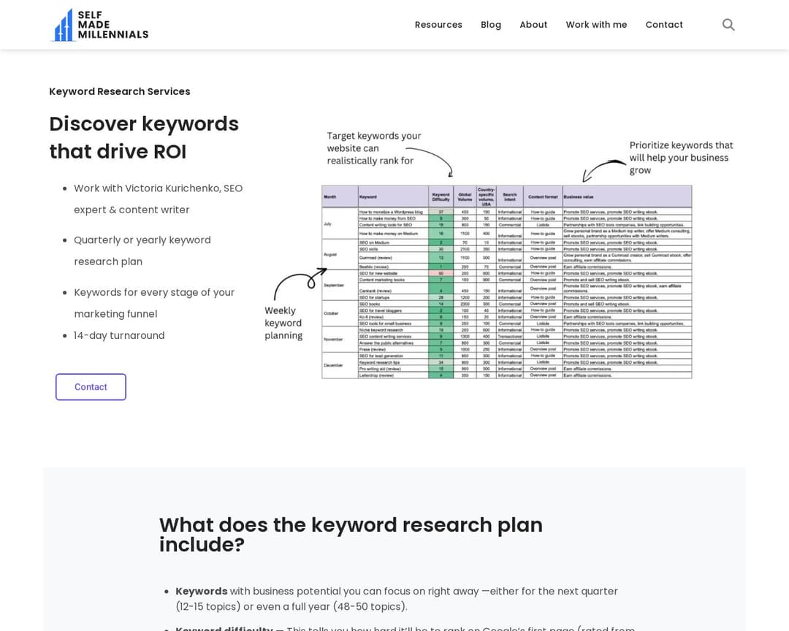Select 'What does the keyword research plan include?' heading
Viewport: 789px width, 631px height.
click(351, 535)
